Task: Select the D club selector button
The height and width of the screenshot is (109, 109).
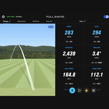Action: [72, 90]
